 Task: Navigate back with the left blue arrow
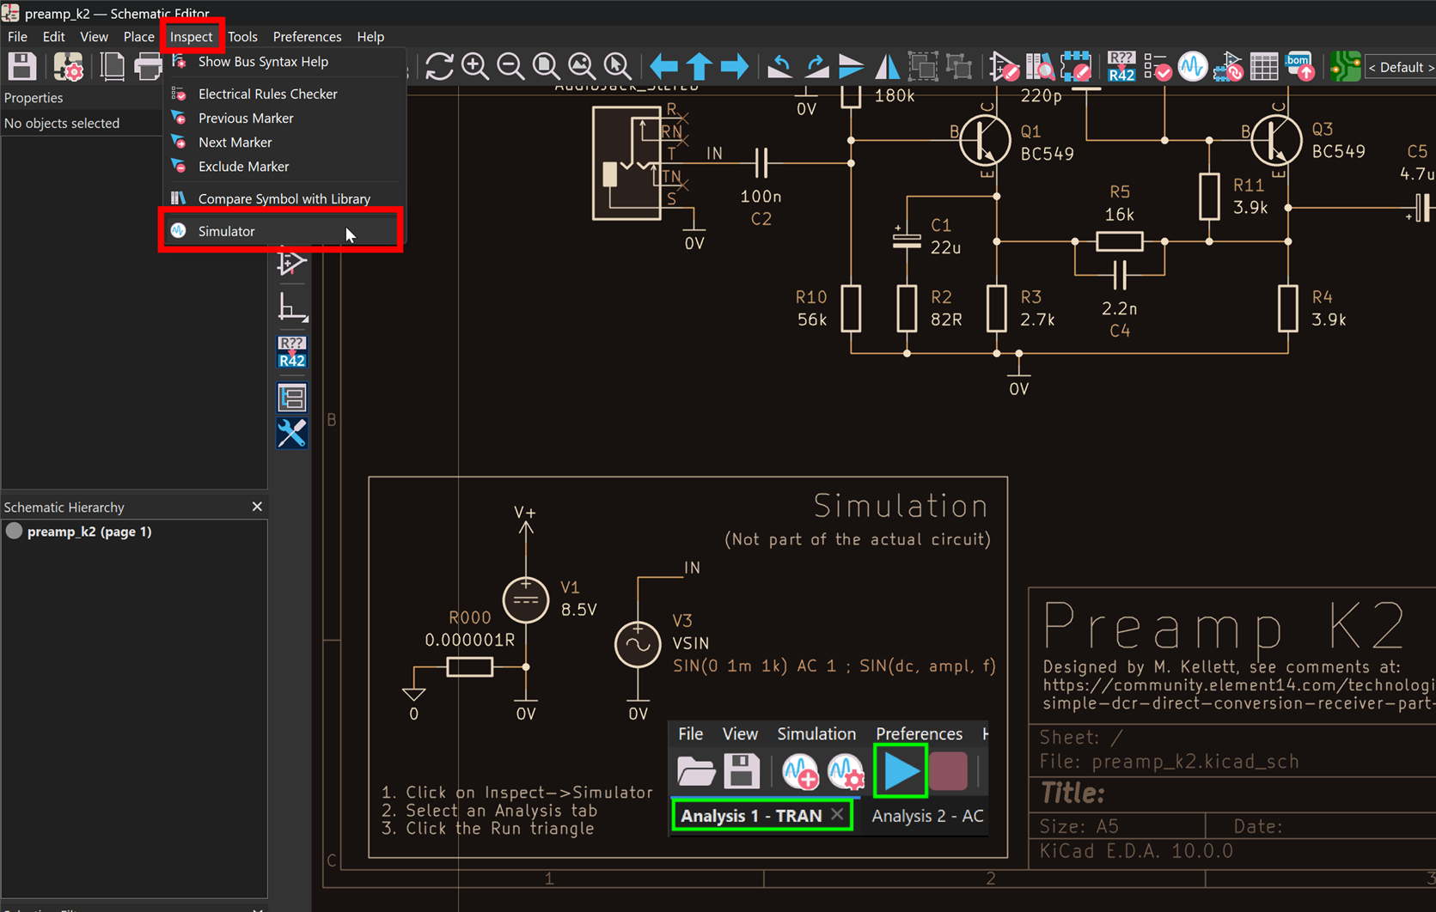(x=663, y=66)
